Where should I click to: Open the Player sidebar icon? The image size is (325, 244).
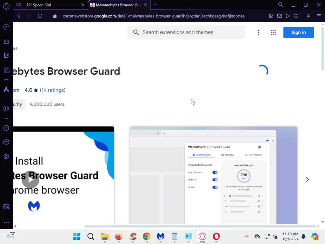[6, 109]
